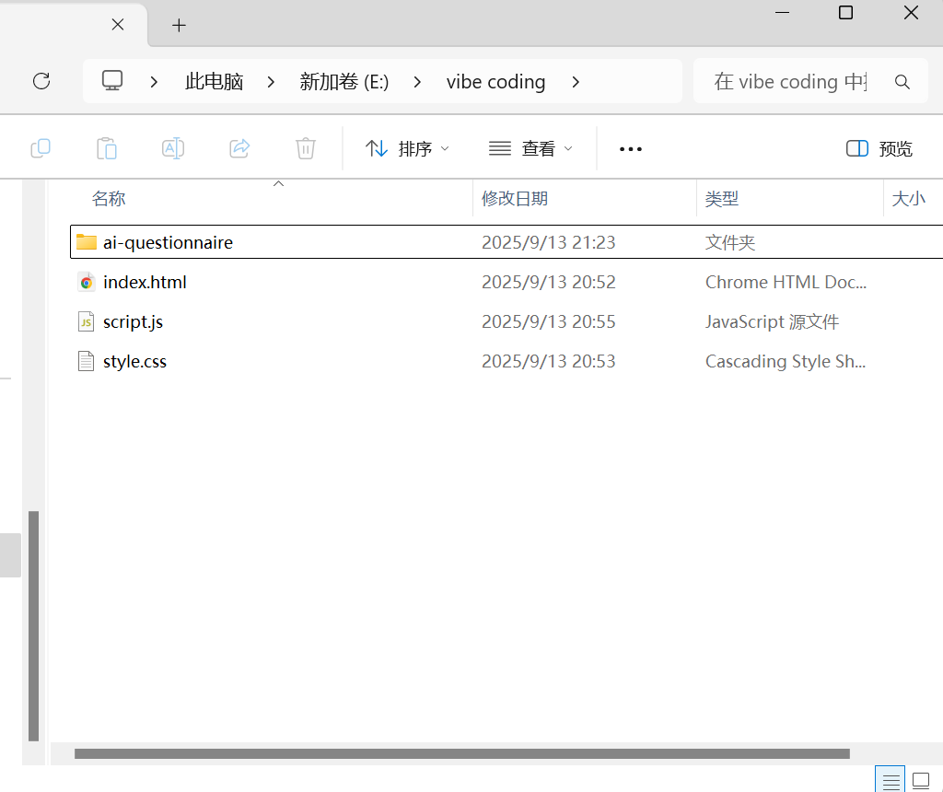
Task: Open the three-dot more options menu
Action: click(630, 148)
